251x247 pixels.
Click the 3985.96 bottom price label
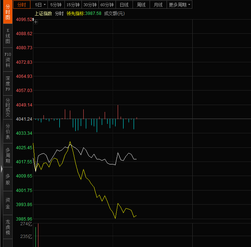coord(24,219)
